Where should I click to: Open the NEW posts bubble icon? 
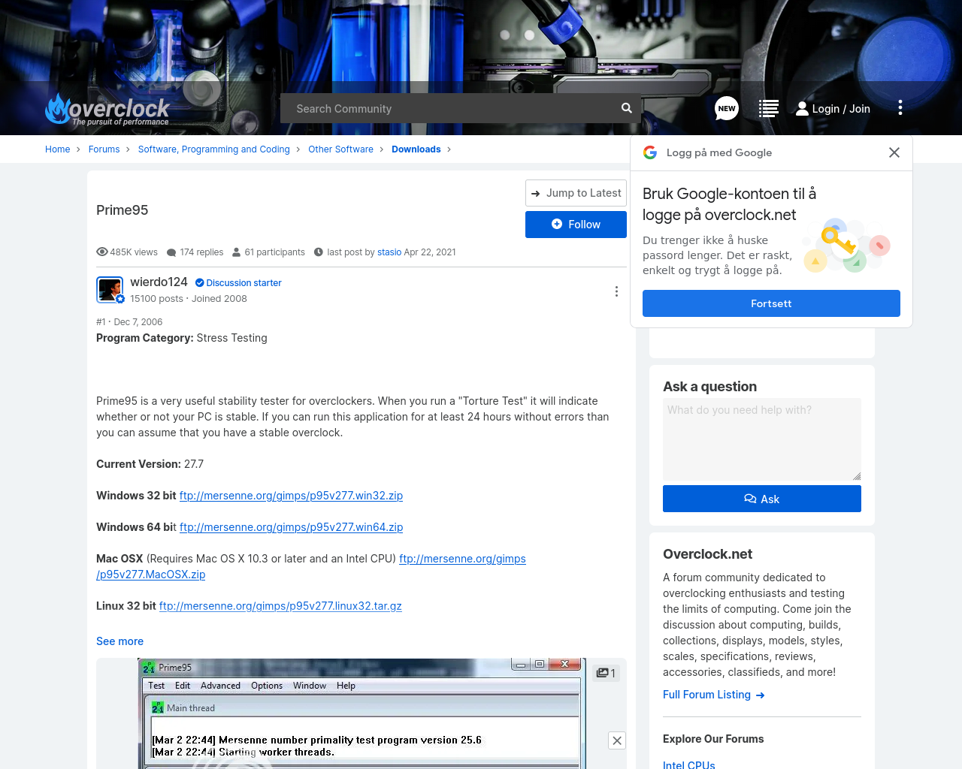coord(727,108)
